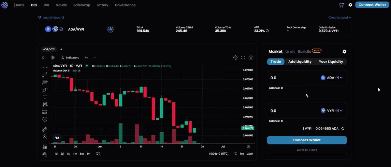Viewport: 391px width, 167px height.
Task: Open the ADA token selector dropdown
Action: tap(332, 78)
